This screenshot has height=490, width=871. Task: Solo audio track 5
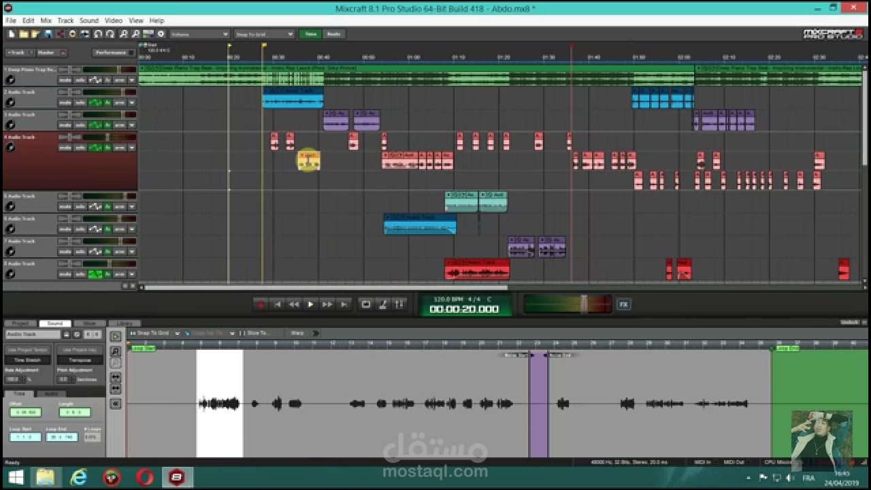(x=80, y=207)
